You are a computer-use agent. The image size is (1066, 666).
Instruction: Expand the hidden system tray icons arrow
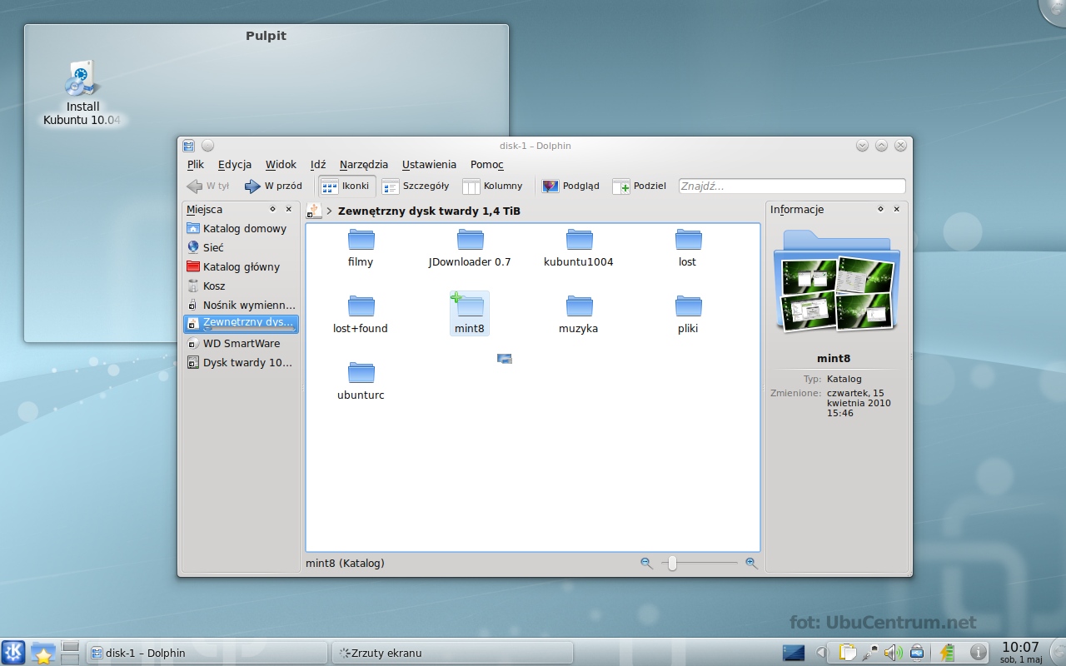(821, 653)
